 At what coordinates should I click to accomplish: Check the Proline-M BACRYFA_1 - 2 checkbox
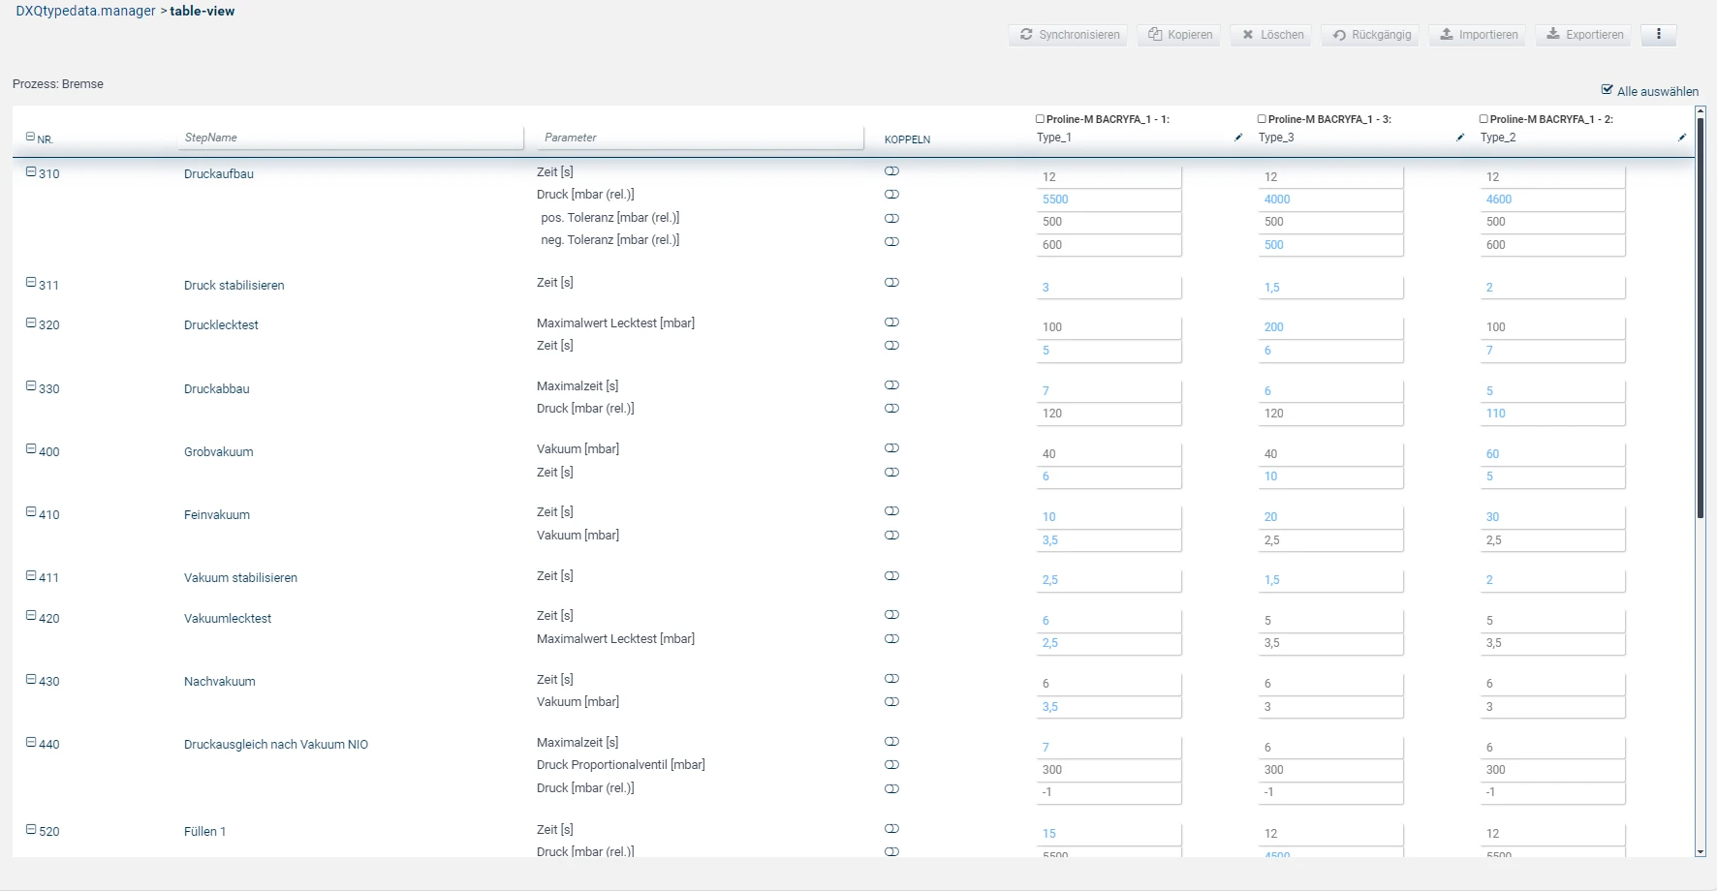1484,119
